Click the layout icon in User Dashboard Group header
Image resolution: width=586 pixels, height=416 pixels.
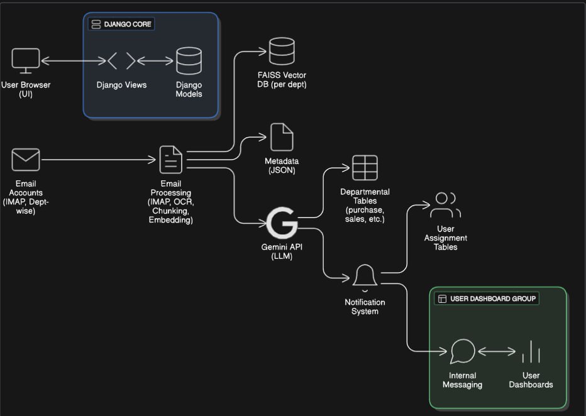pyautogui.click(x=442, y=298)
